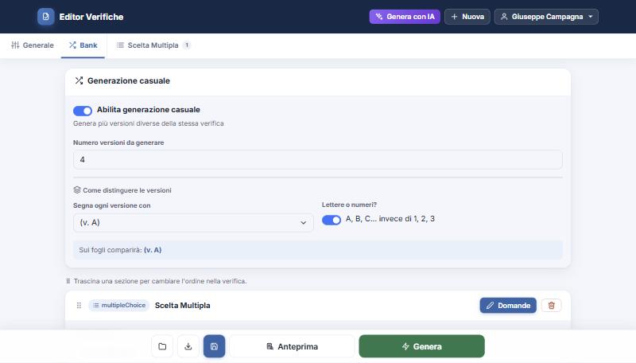Switch to the Generale tab
The width and height of the screenshot is (636, 363).
tap(33, 45)
